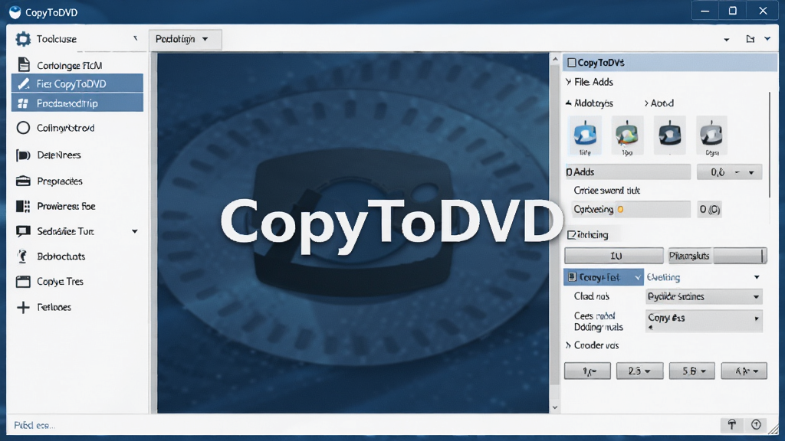Click the grid icon on Pocdaaeoditrip row

point(23,103)
